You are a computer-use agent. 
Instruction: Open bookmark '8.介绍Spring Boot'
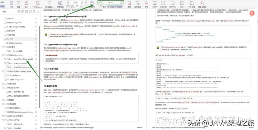coord(14,43)
